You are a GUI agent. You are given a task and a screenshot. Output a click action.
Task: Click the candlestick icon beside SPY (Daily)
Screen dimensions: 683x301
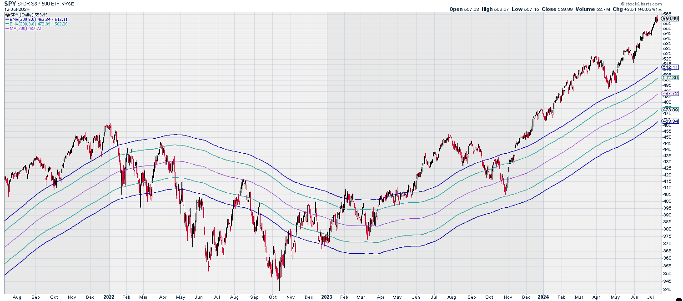click(x=7, y=15)
